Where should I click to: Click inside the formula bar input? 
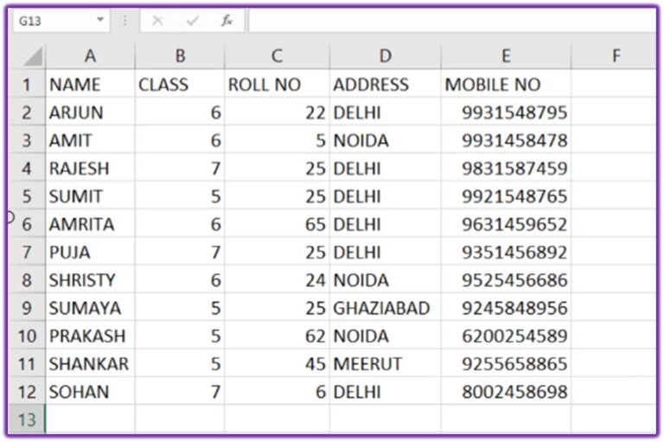(x=450, y=20)
